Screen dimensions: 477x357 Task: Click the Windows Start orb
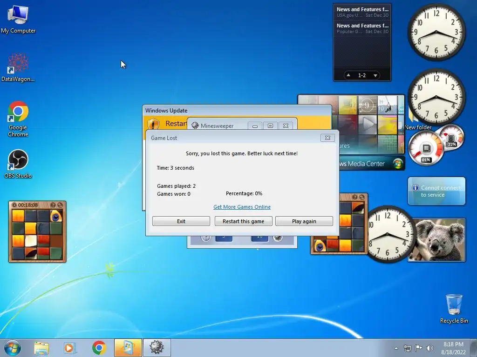[13, 348]
